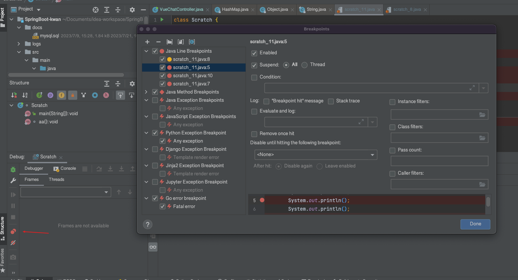Enable Evaluate and log checkbox
The height and width of the screenshot is (280, 518).
click(254, 112)
